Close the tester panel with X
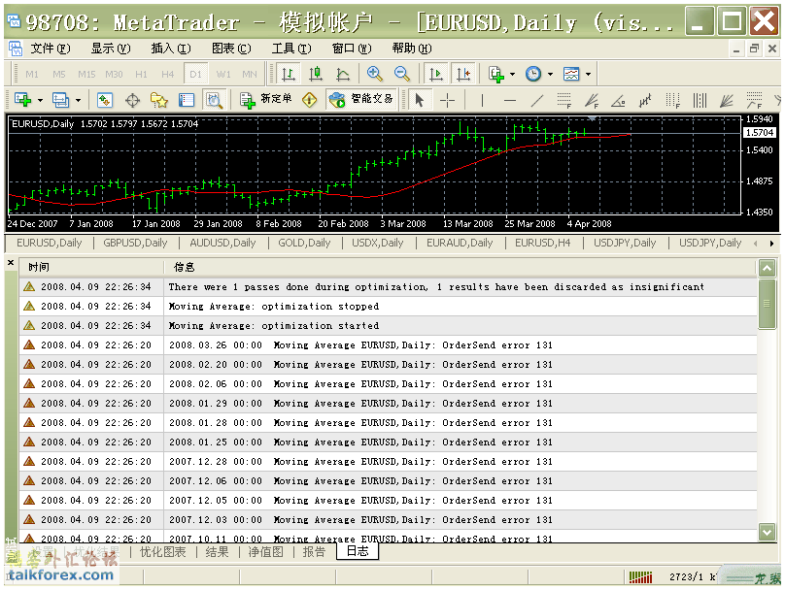785x590 pixels. click(x=11, y=263)
